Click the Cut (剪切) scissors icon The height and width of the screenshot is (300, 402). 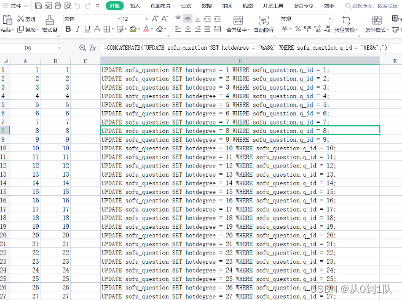pyautogui.click(x=20, y=18)
